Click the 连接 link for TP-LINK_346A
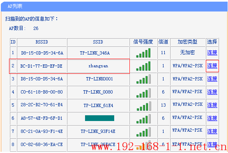This screenshot has height=153, width=228. [212, 53]
